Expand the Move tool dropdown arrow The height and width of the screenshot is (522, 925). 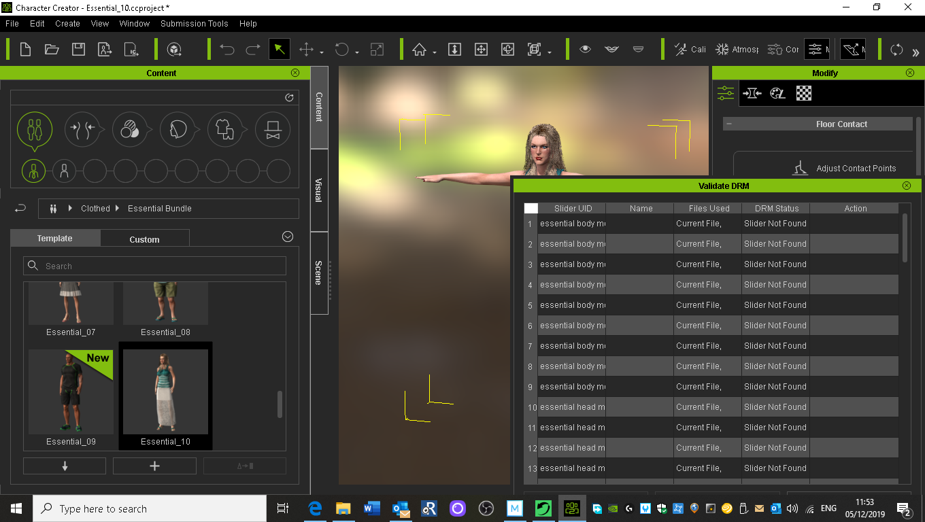click(x=321, y=52)
